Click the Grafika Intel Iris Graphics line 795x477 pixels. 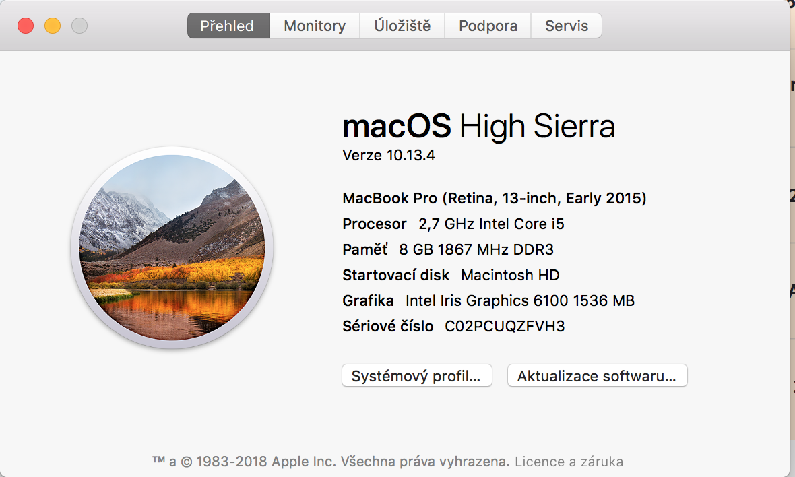(488, 300)
